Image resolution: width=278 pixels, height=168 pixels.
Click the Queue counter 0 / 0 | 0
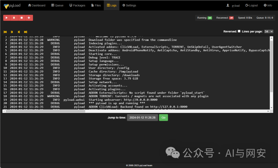click(265, 18)
